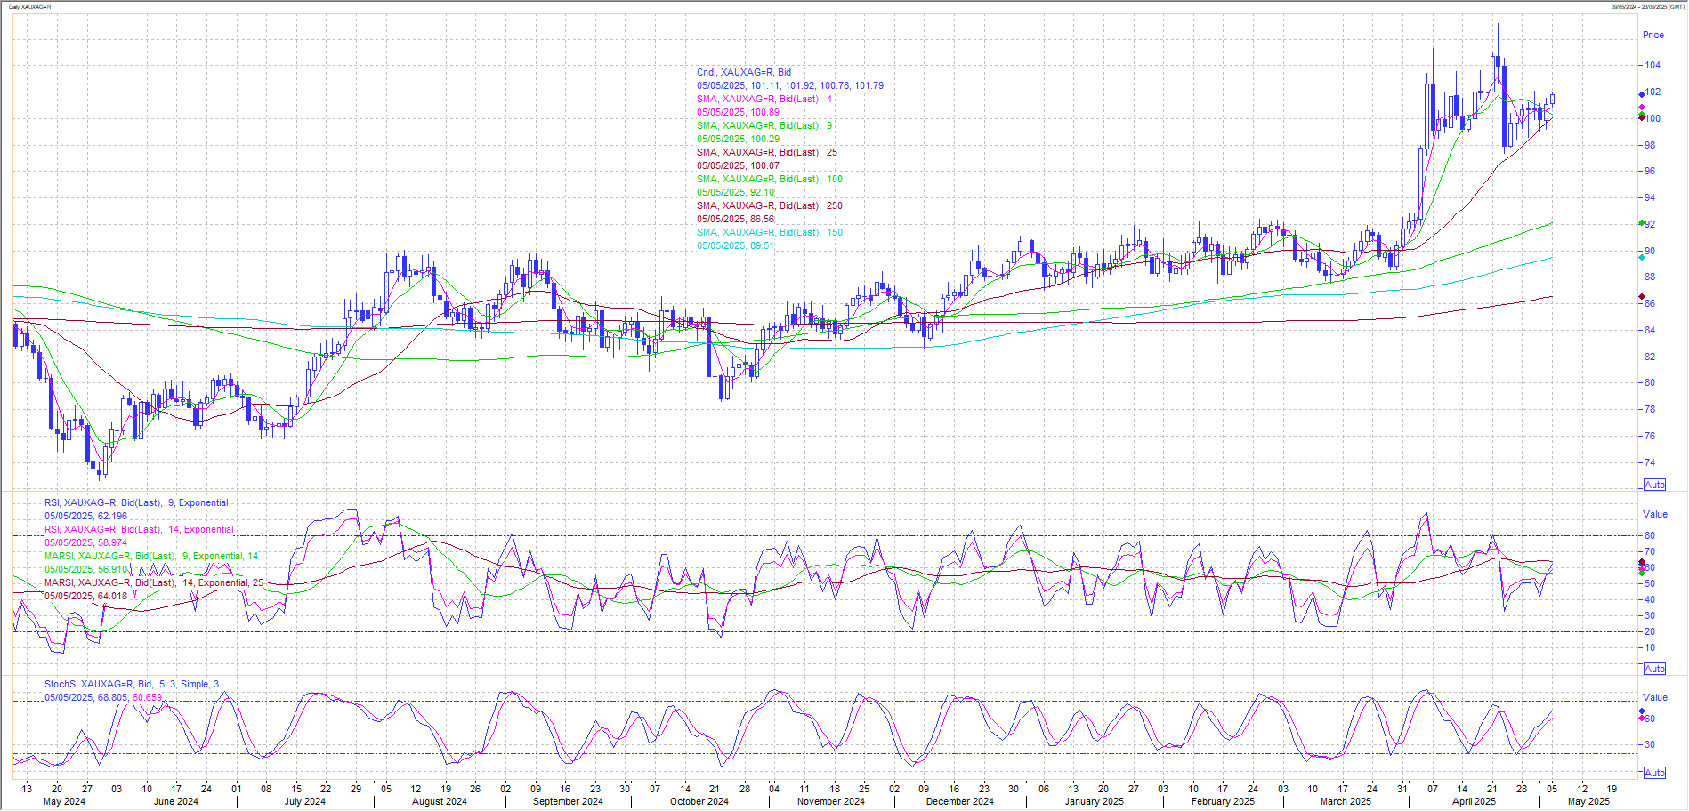Select the 'Cndl, XAUXAG=R, Bid' legend line
This screenshot has width=1689, height=811.
click(x=744, y=72)
